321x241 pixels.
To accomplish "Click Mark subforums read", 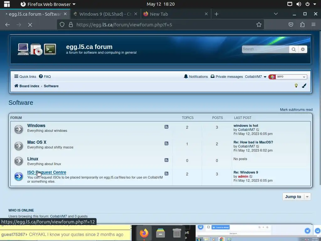I will coord(296,110).
